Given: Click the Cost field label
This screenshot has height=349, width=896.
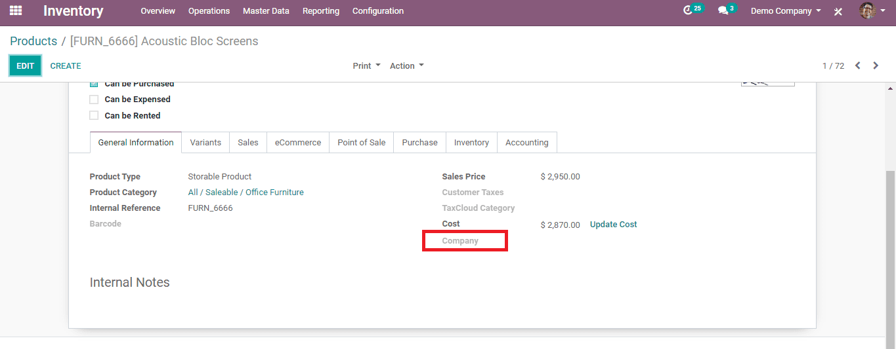Looking at the screenshot, I should pos(451,224).
